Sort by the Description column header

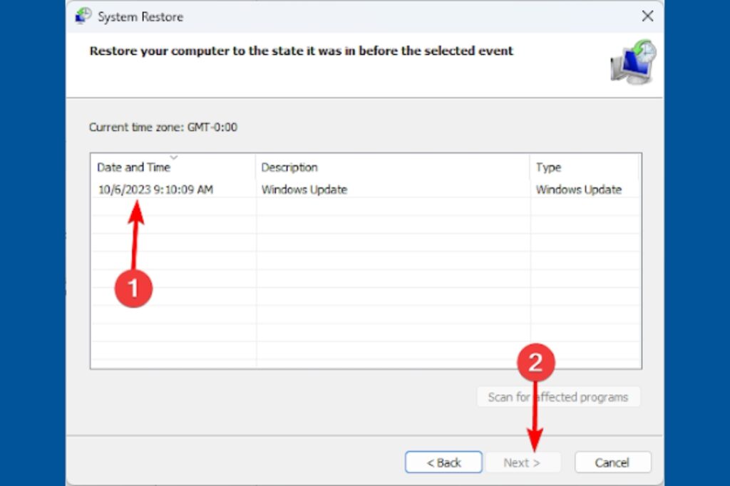click(289, 167)
